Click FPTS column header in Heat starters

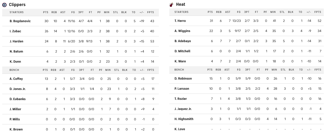[x=318, y=12]
